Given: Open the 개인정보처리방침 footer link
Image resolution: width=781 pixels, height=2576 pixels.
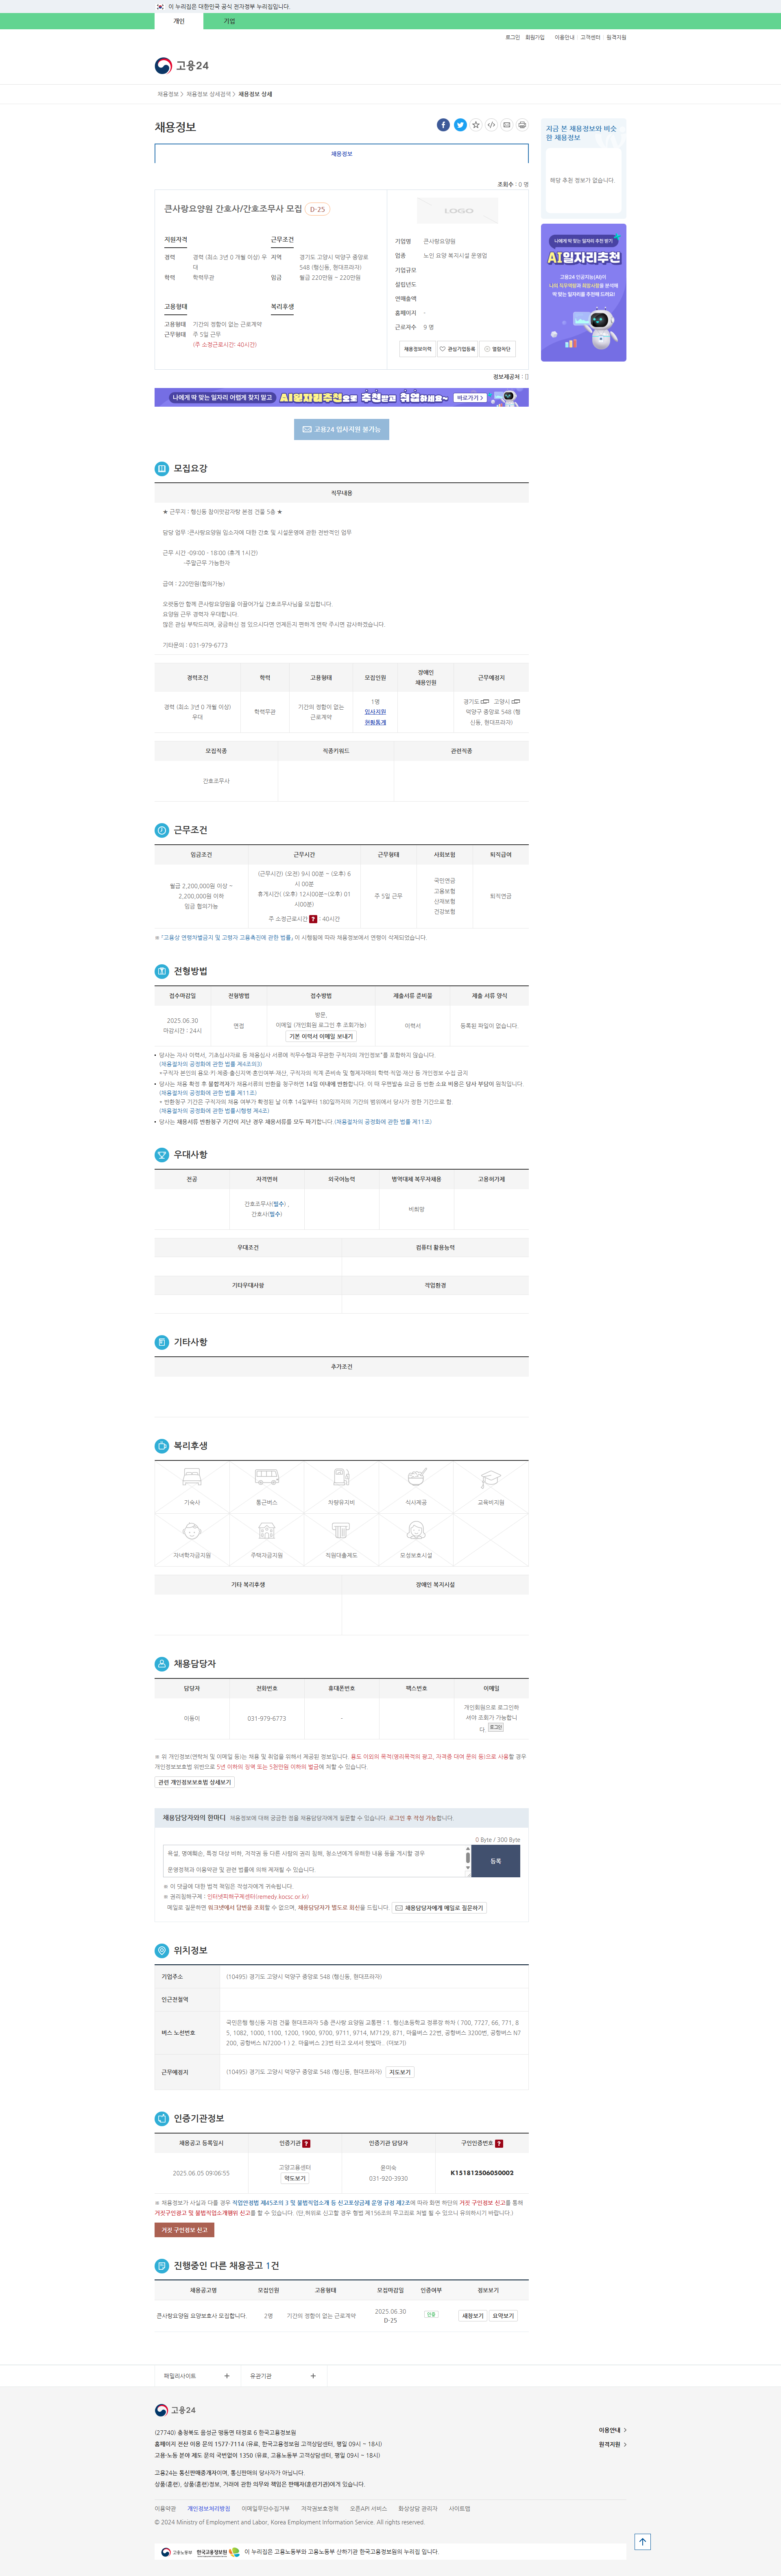Looking at the screenshot, I should (209, 2508).
